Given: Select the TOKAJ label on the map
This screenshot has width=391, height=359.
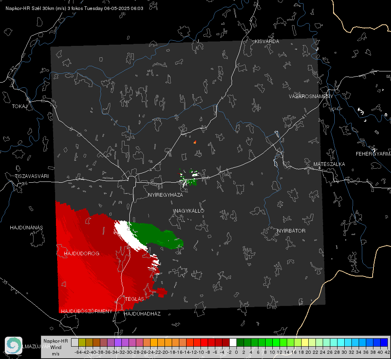Looking at the screenshot, I should (x=20, y=107).
